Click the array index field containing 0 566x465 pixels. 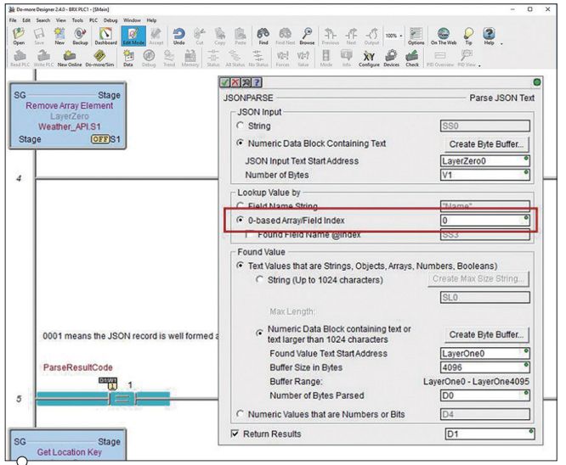pyautogui.click(x=484, y=220)
